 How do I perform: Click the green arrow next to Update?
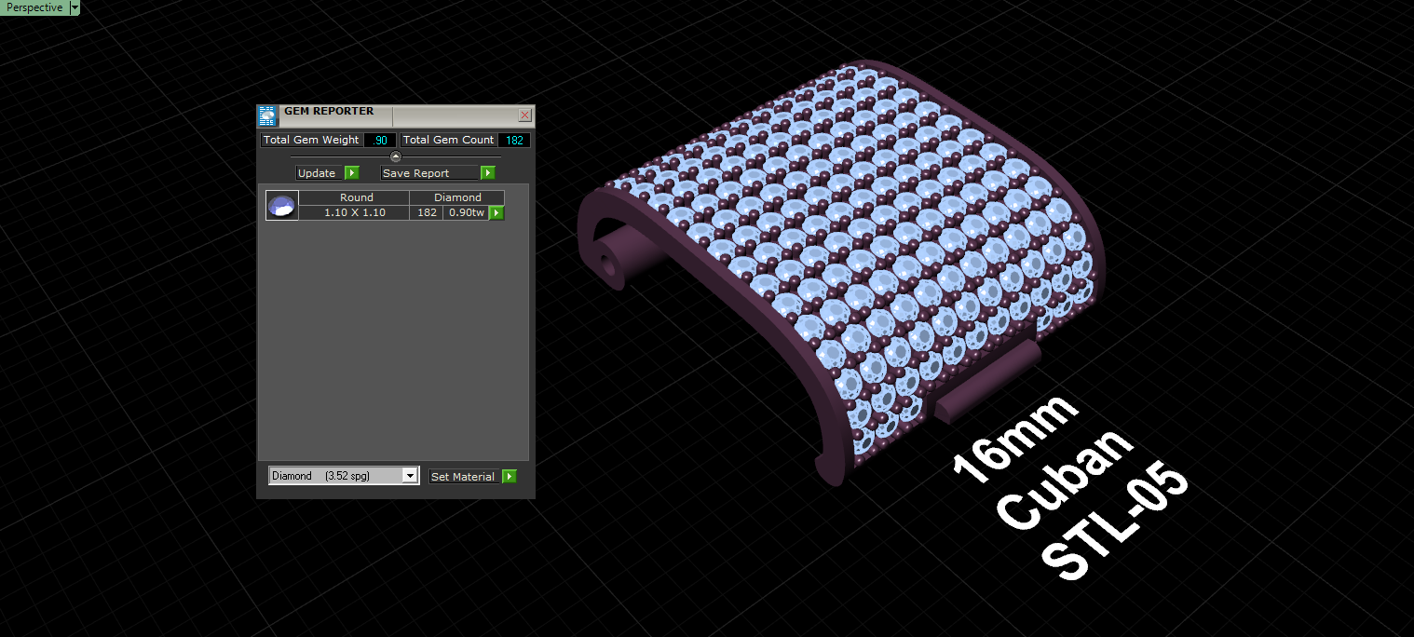(351, 173)
